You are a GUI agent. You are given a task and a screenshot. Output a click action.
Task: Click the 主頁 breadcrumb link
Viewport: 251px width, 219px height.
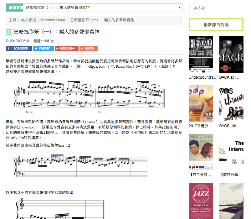(x=13, y=20)
